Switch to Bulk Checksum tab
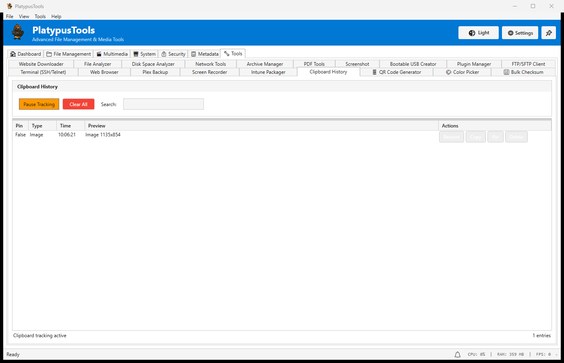 point(523,72)
